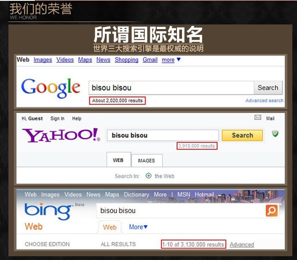The image size is (297, 260).
Task: Click '1-10 of 3,130,000 results' text
Action: [193, 244]
